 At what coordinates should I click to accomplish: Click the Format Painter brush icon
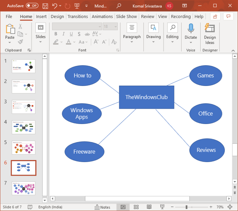coord(20,42)
